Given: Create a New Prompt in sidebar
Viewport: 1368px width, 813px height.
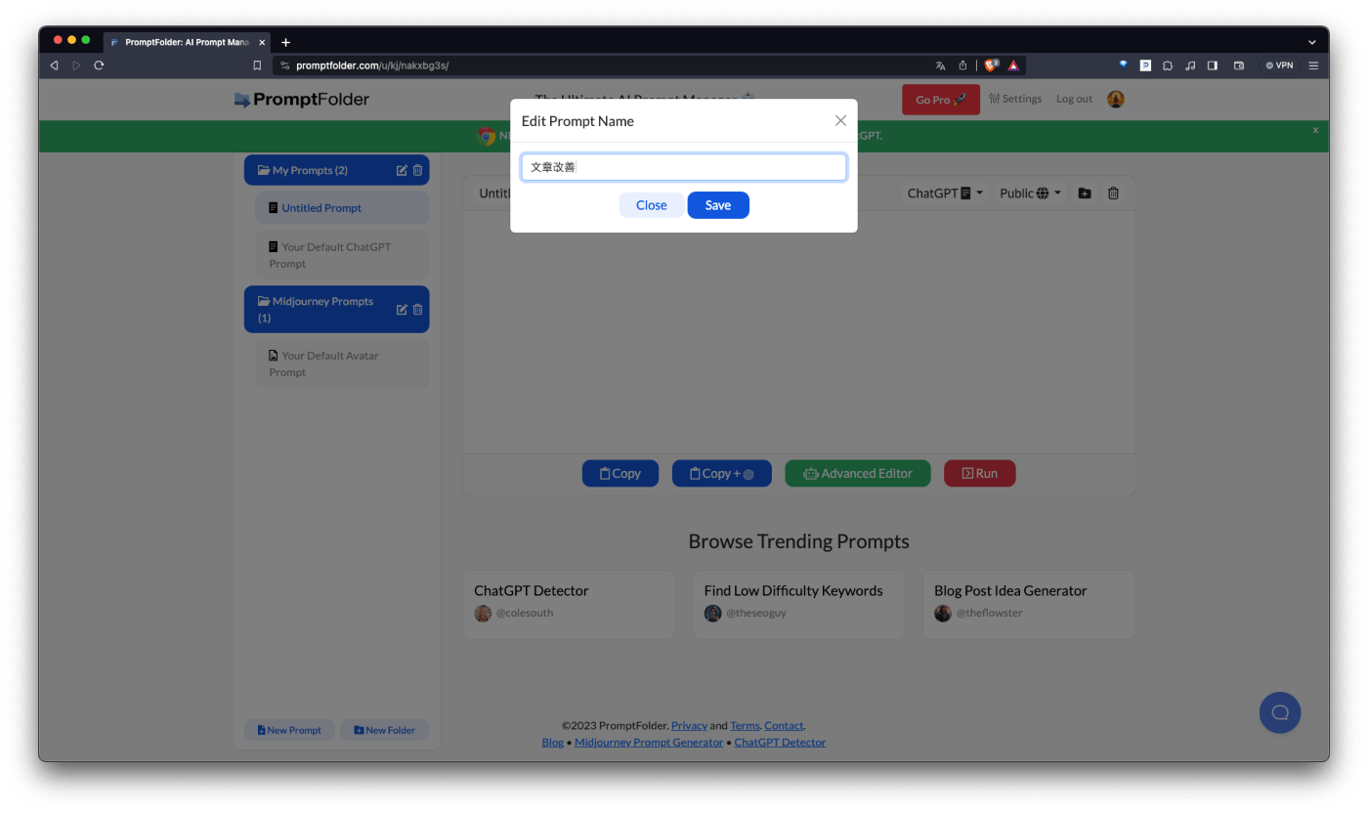Looking at the screenshot, I should [x=289, y=730].
